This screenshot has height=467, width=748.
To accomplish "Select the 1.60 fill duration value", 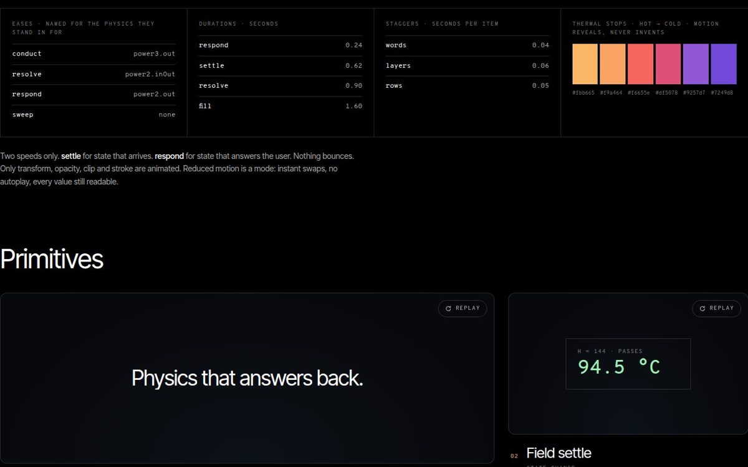I will (354, 106).
